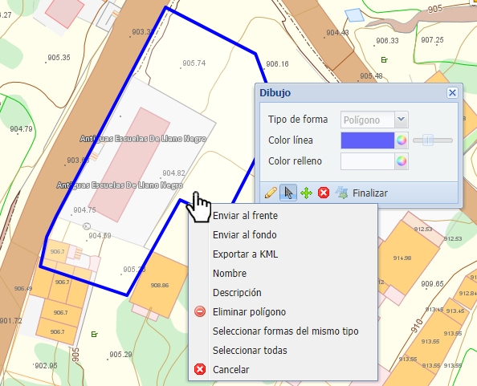Click the export icon beside Finalizar
Image resolution: width=477 pixels, height=386 pixels.
coord(341,193)
